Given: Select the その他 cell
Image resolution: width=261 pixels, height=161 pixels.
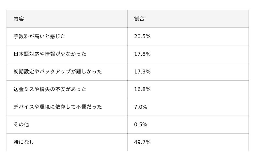Looking at the screenshot, I should 21,125.
